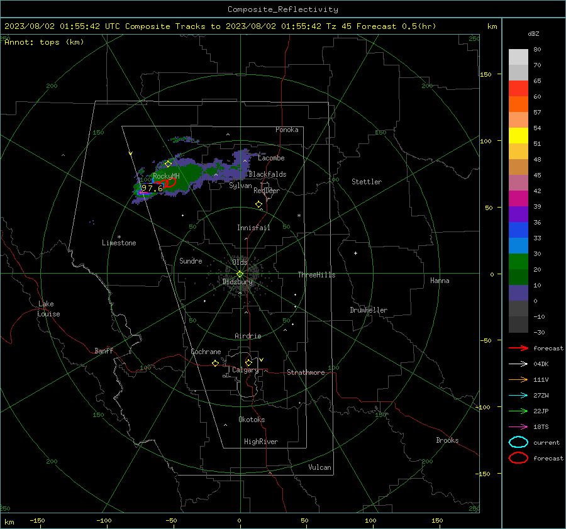
Task: Click the 'Annot: tops (km)' label
Action: [44, 42]
